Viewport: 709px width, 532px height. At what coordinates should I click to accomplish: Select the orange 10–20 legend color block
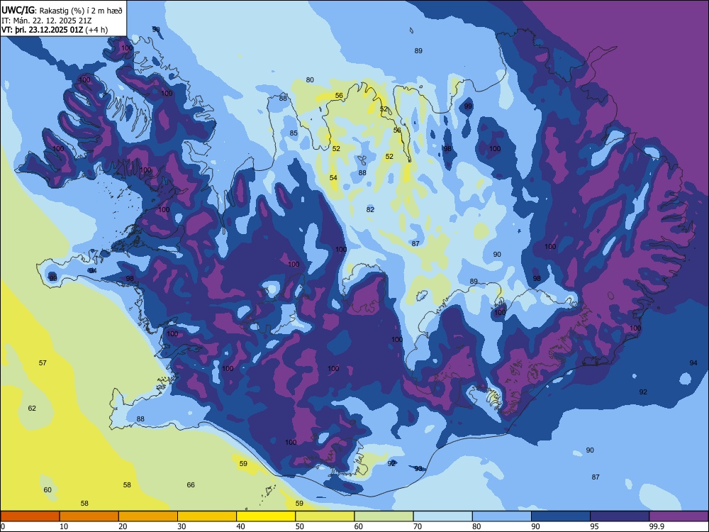click(x=89, y=516)
